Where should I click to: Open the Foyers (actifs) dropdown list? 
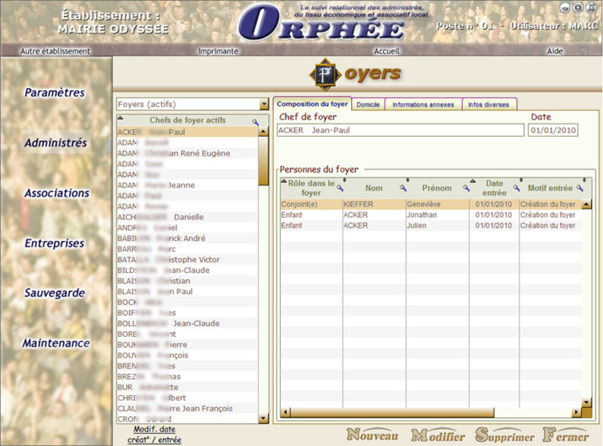(263, 104)
